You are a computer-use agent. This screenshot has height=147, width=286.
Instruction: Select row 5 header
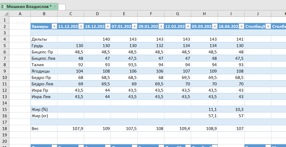5,45
